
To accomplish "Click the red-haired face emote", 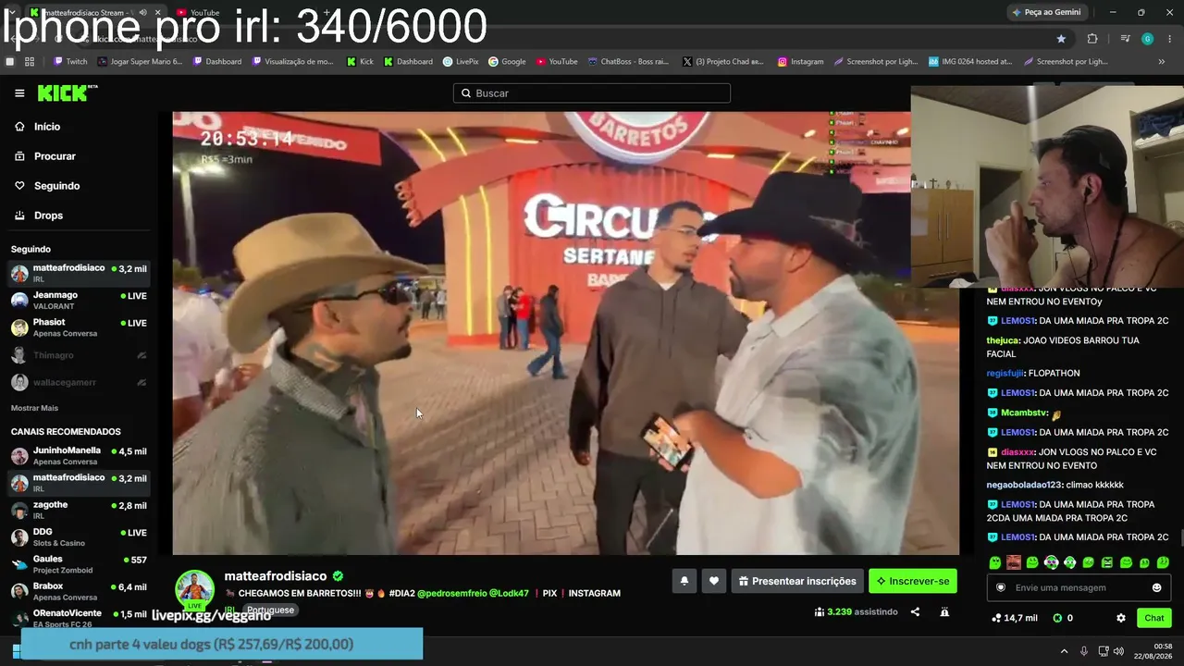I will 1014,562.
